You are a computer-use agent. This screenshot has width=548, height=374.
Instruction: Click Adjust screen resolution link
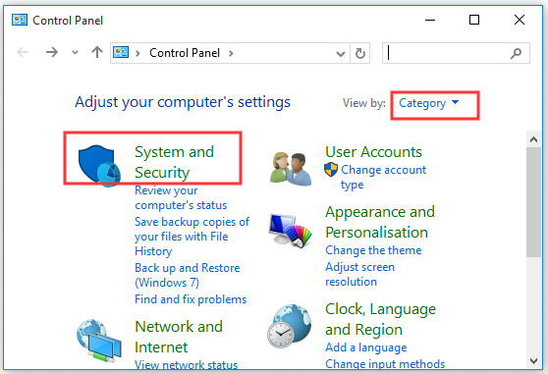coord(359,274)
